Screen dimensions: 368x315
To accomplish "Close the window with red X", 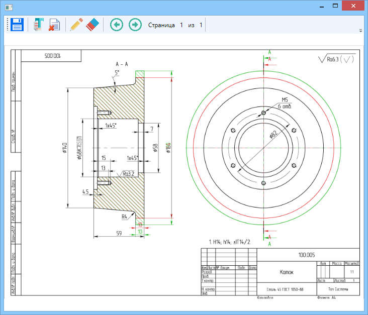I will coord(353,6).
